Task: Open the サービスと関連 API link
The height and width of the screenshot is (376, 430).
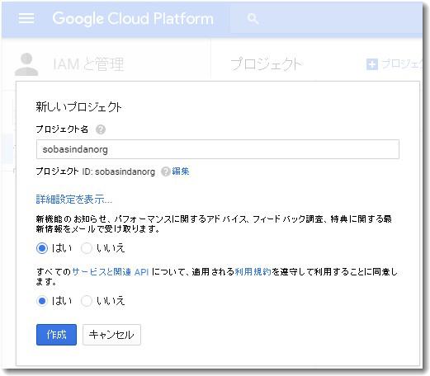Action: click(x=111, y=272)
